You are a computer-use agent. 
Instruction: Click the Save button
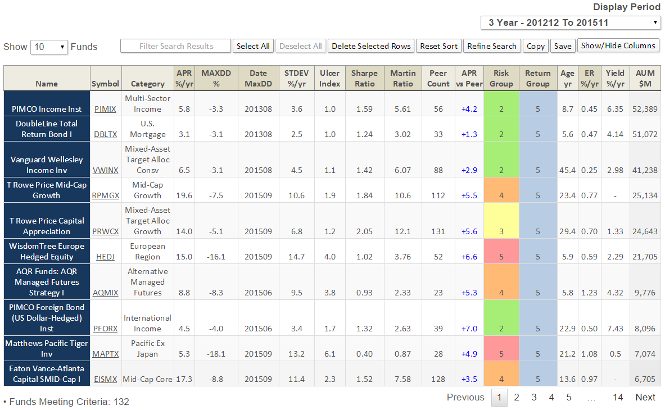pyautogui.click(x=562, y=46)
